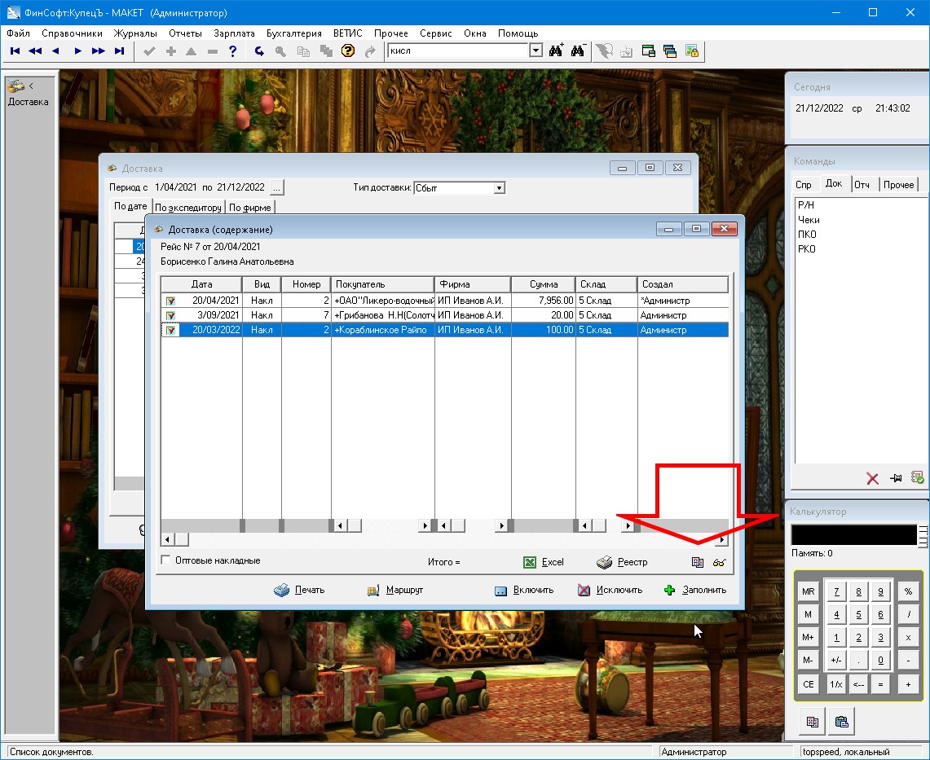Export the list with the Excel button
930x760 pixels.
[x=544, y=562]
